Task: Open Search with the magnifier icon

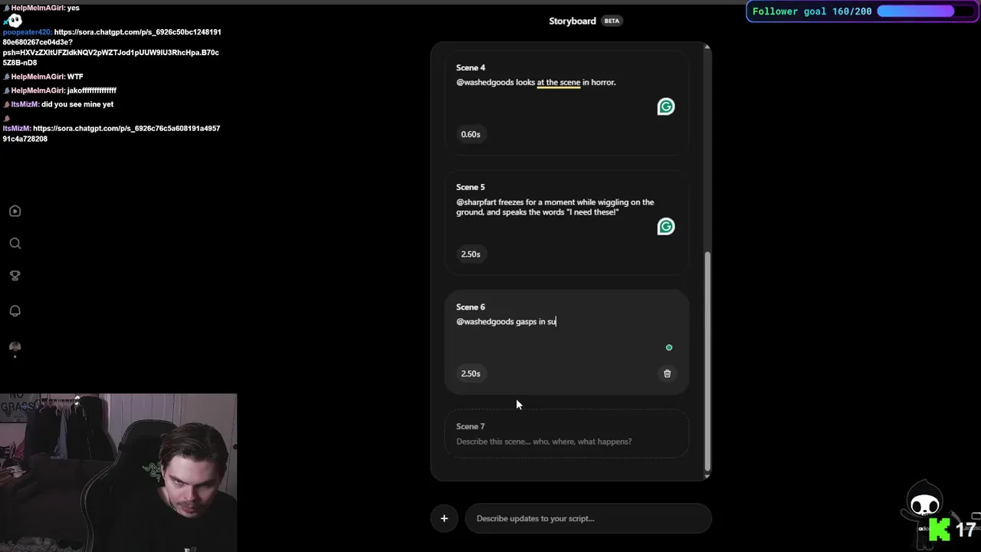Action: (x=15, y=243)
